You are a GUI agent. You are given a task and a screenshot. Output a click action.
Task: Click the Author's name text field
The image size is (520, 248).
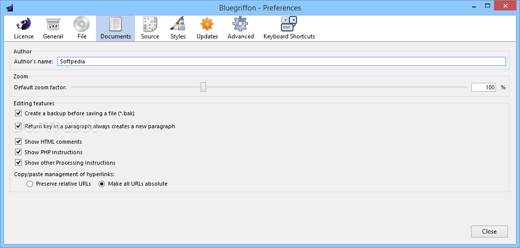(281, 61)
